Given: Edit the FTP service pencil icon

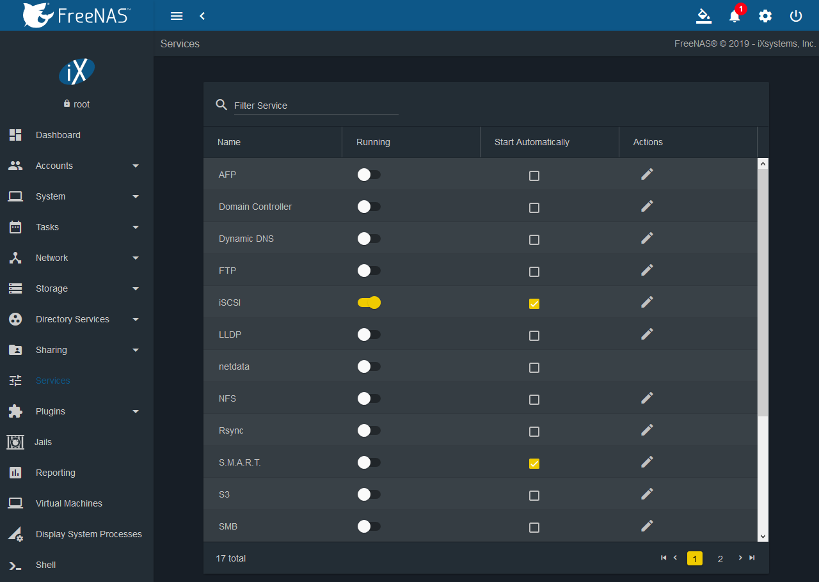Looking at the screenshot, I should [647, 270].
